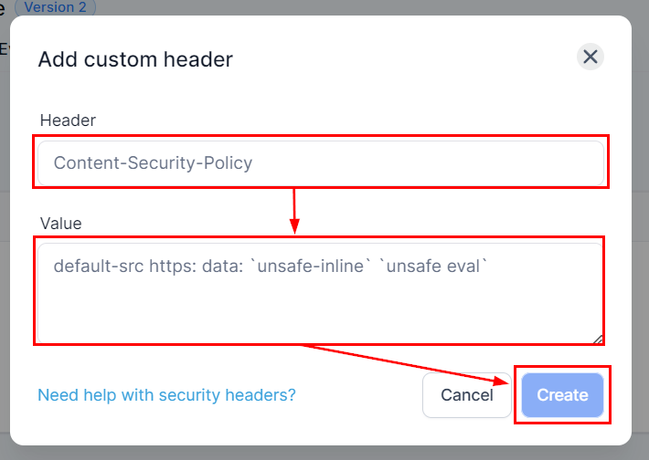This screenshot has width=649, height=460.
Task: Focus the Header input field
Action: 321,162
